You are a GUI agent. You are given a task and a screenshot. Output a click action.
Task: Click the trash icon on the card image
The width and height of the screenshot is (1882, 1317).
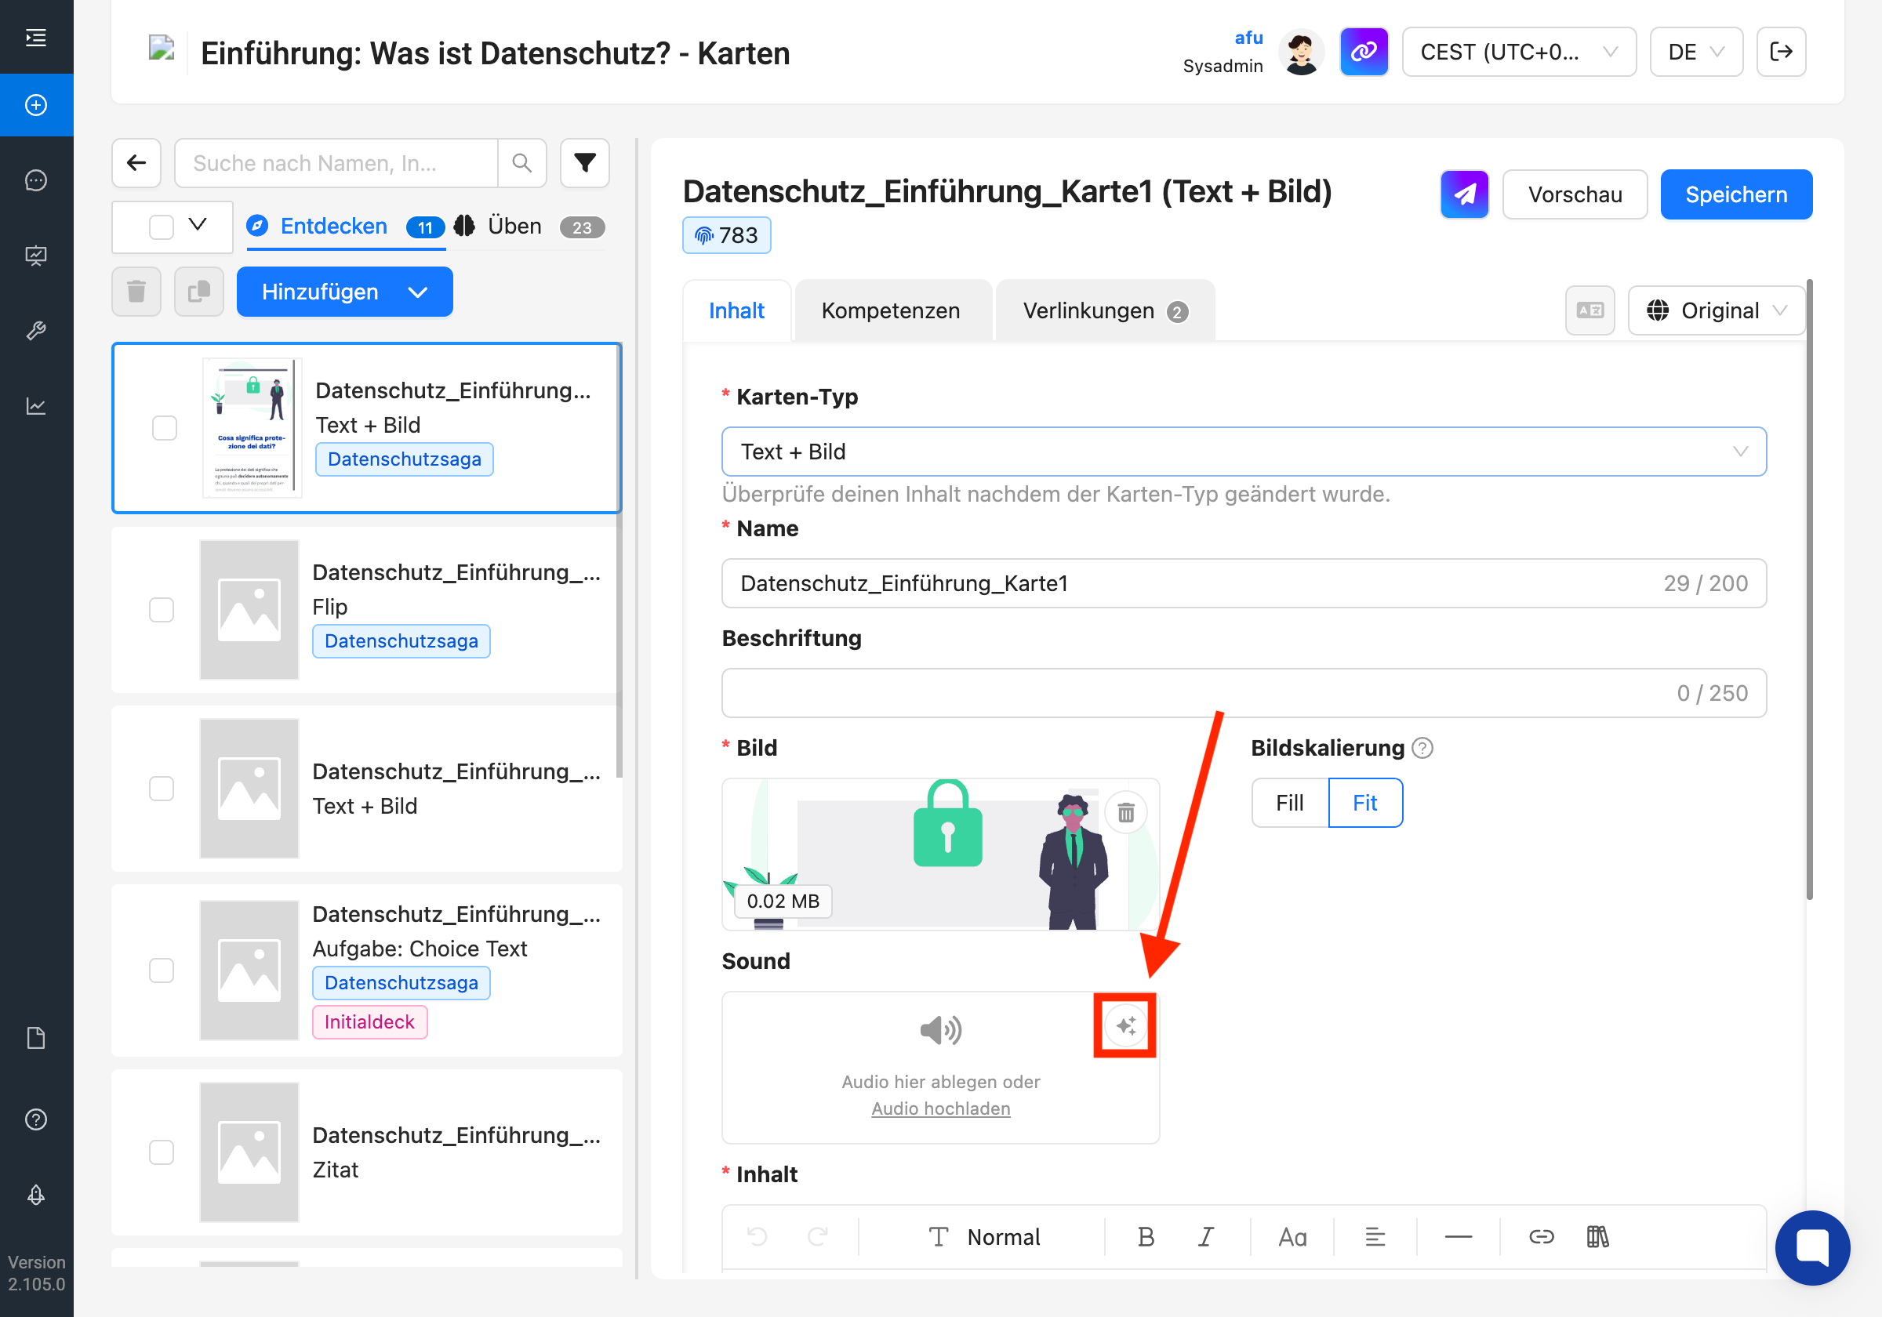click(1125, 812)
